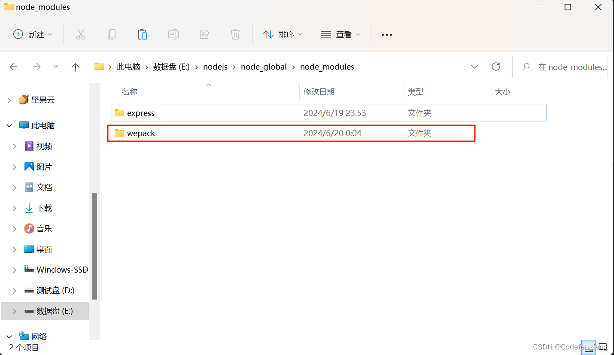Select 测试盘 (D:) in the sidebar

(55, 291)
